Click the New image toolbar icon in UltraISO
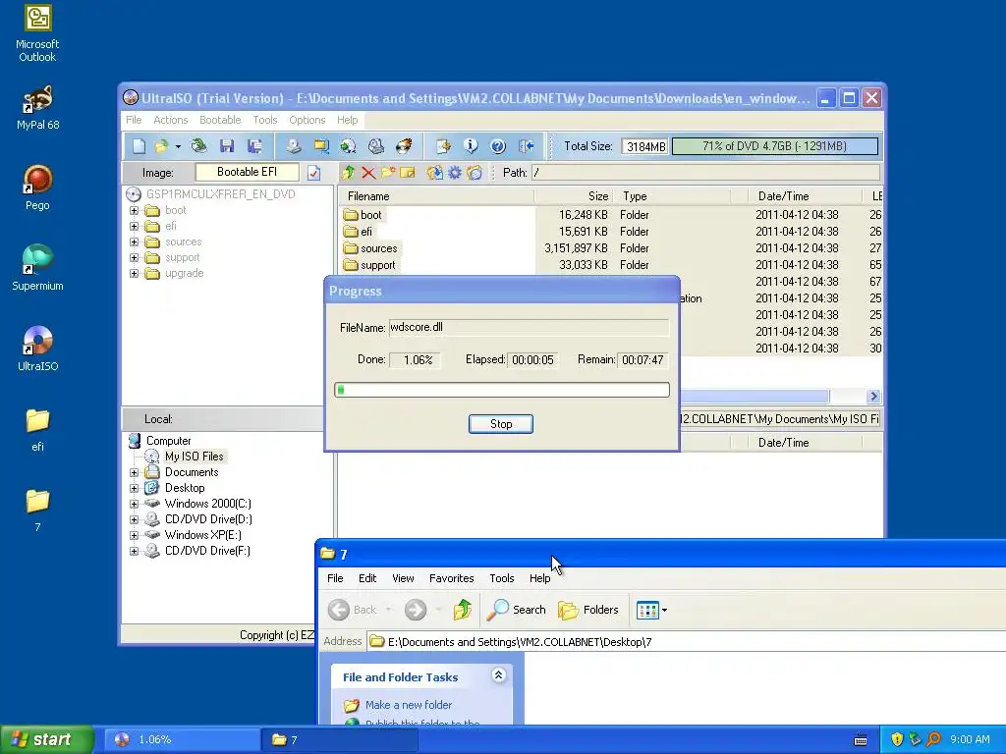The image size is (1006, 754). [139, 146]
